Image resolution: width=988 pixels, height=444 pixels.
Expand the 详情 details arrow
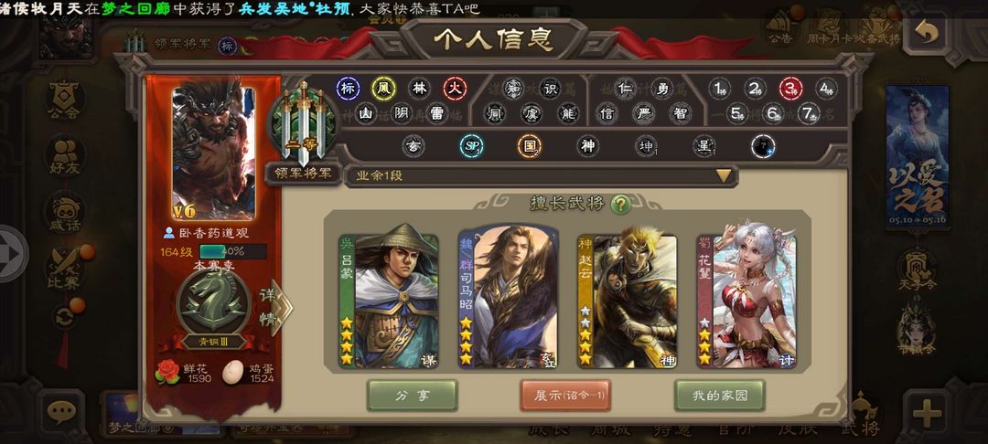click(276, 307)
